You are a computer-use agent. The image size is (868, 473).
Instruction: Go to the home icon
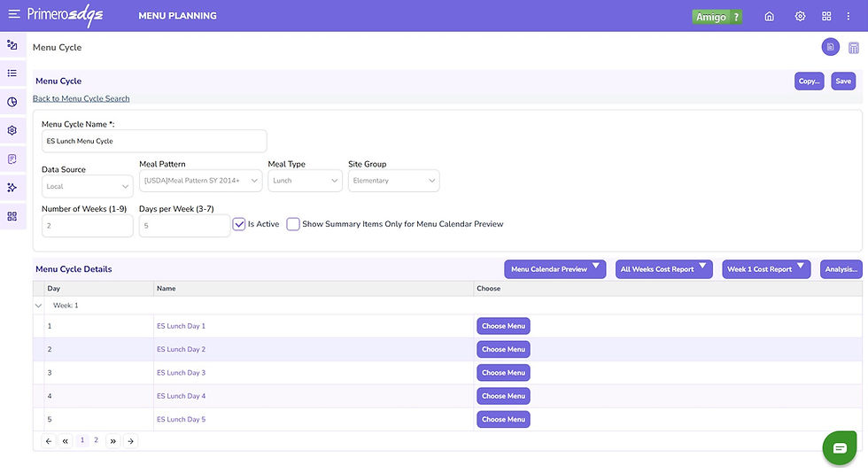pos(769,16)
